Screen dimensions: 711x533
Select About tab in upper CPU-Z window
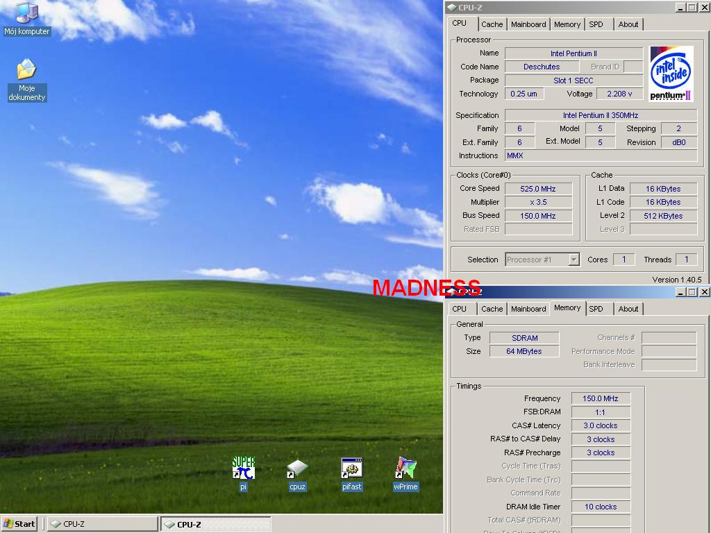628,24
